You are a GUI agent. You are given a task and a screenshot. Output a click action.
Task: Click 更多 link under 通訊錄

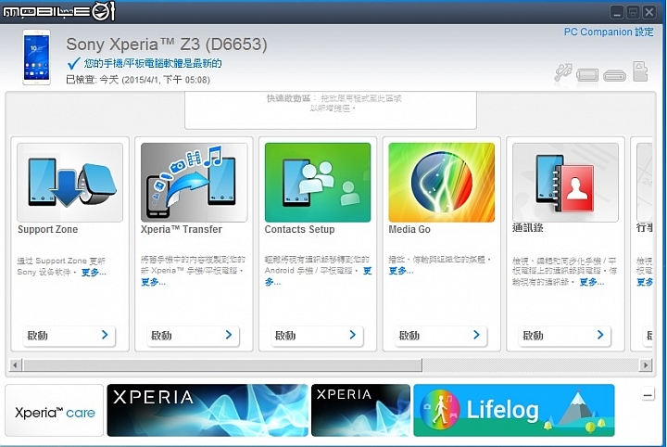592,282
